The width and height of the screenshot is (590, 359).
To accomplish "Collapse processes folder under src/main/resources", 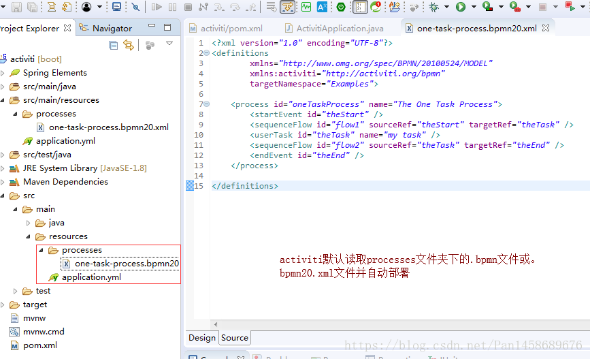I will (x=15, y=114).
